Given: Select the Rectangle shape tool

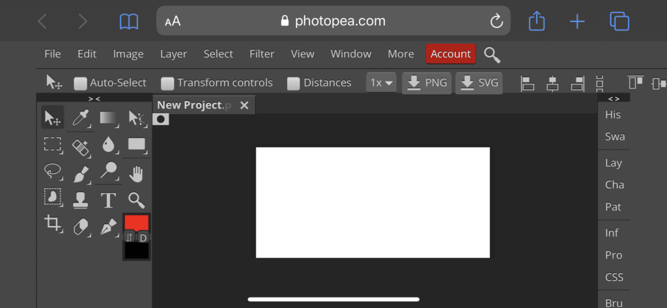Looking at the screenshot, I should point(137,145).
